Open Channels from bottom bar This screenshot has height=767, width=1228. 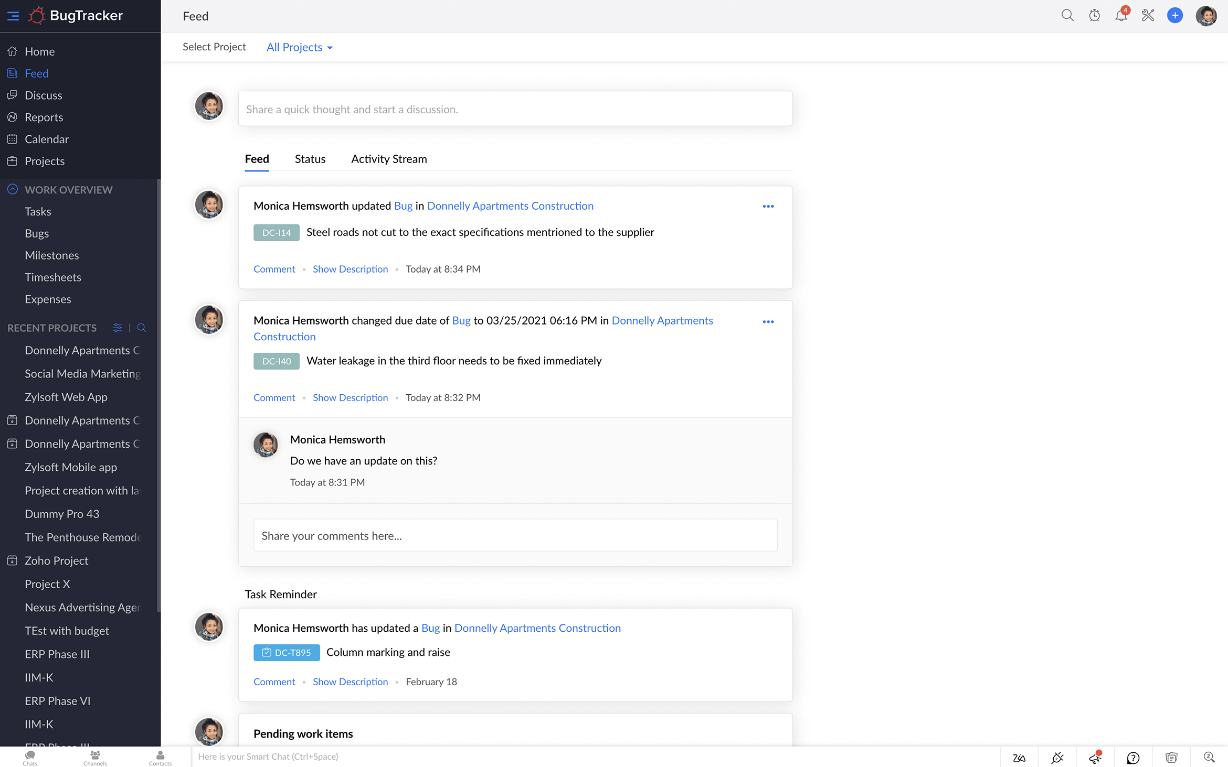pyautogui.click(x=95, y=758)
